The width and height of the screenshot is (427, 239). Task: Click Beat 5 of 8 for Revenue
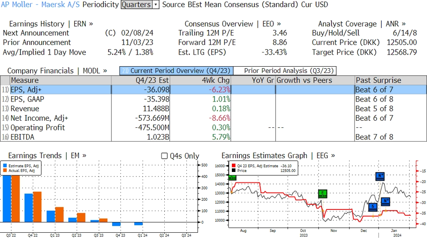click(x=374, y=109)
